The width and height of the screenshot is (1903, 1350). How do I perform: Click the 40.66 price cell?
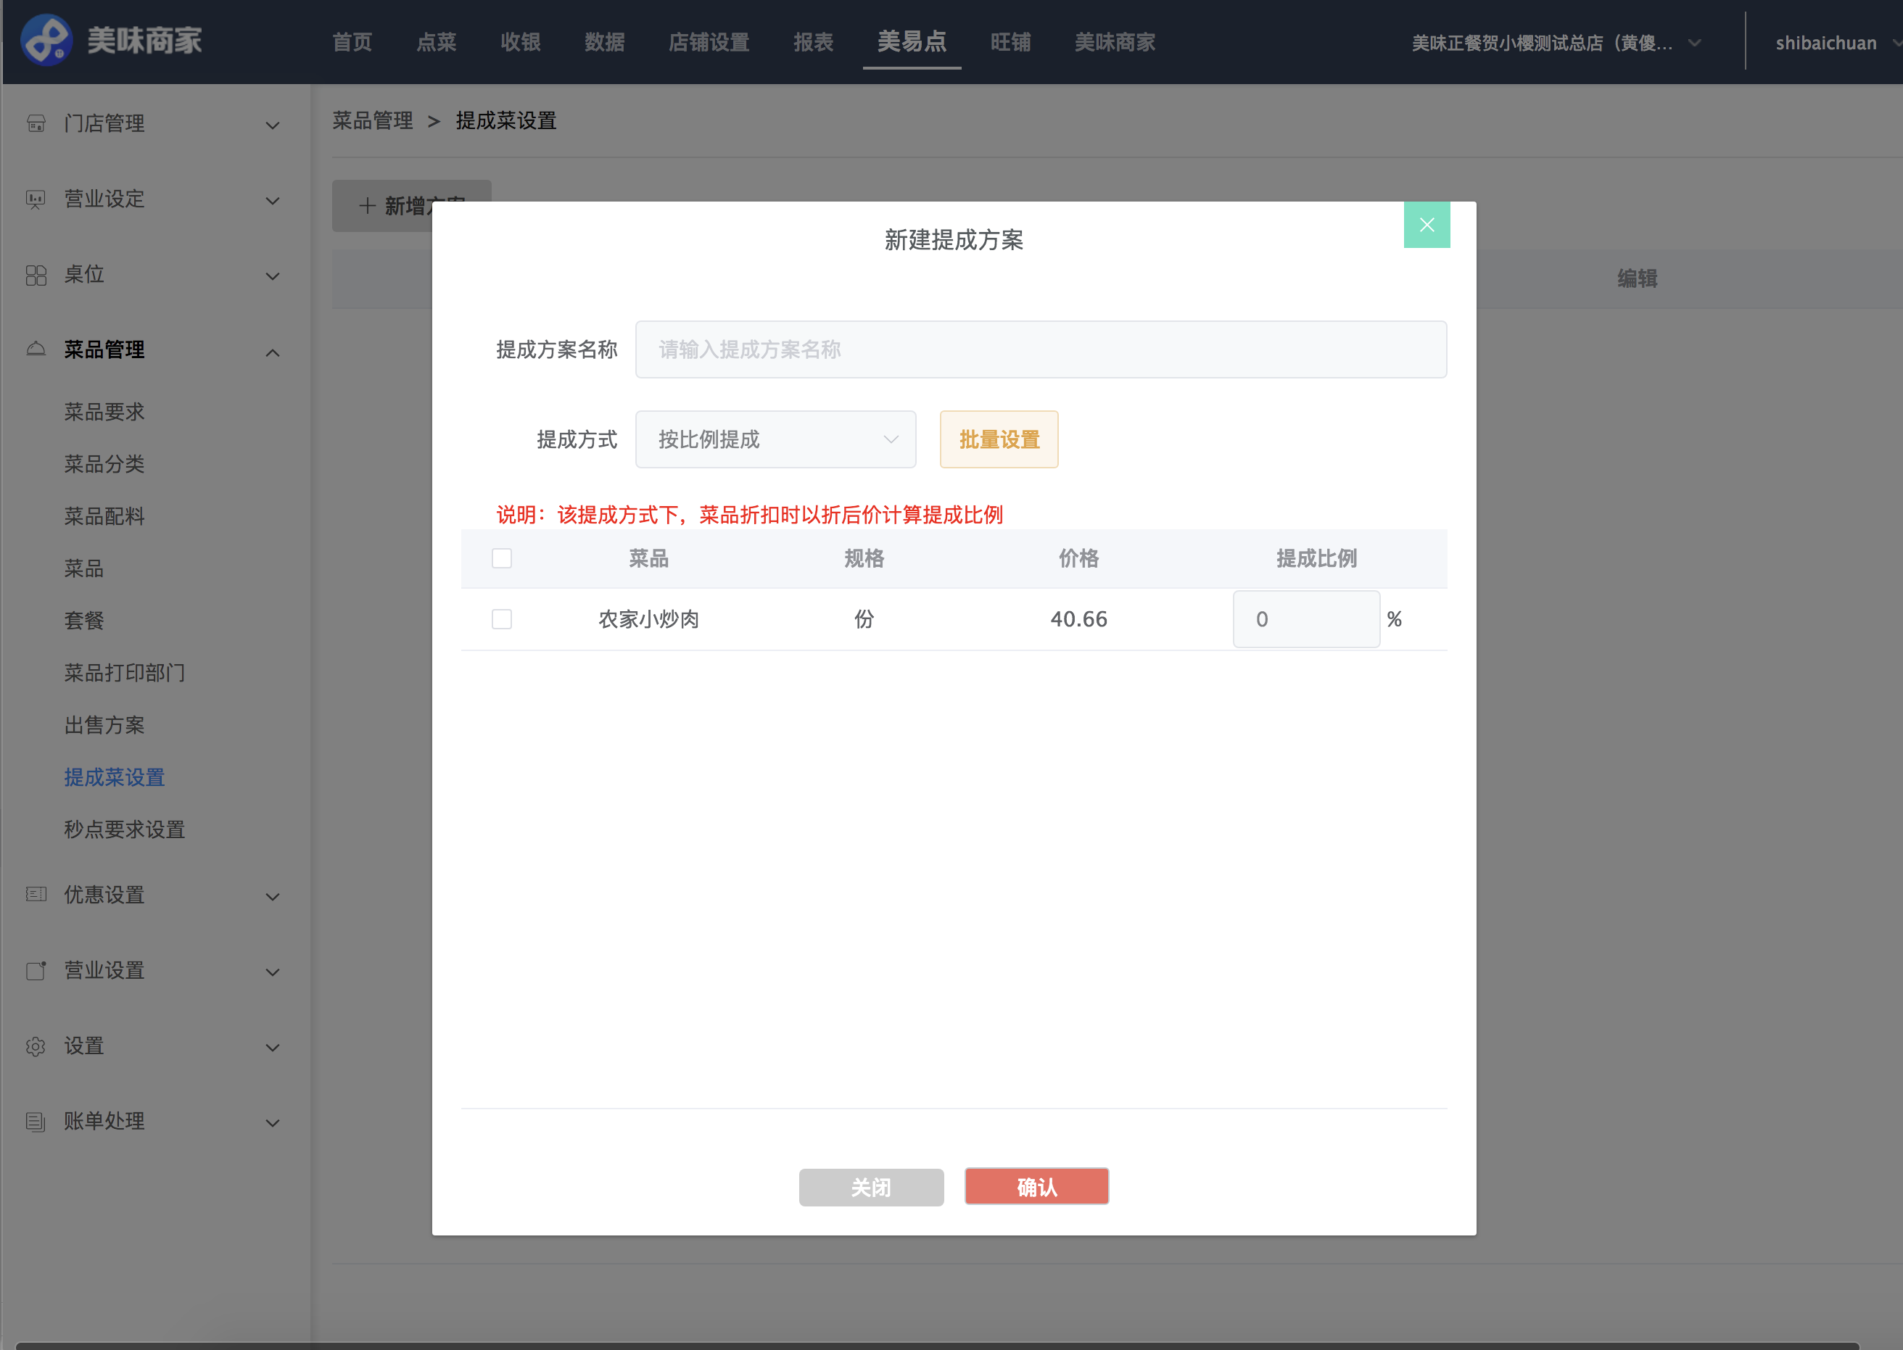click(1078, 619)
